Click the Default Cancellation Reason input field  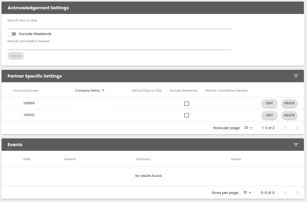119,46
